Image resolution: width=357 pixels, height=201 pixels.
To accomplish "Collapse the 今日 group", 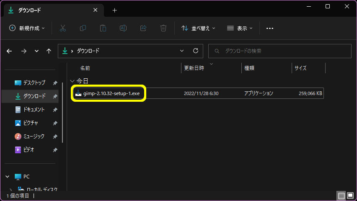I will click(72, 81).
